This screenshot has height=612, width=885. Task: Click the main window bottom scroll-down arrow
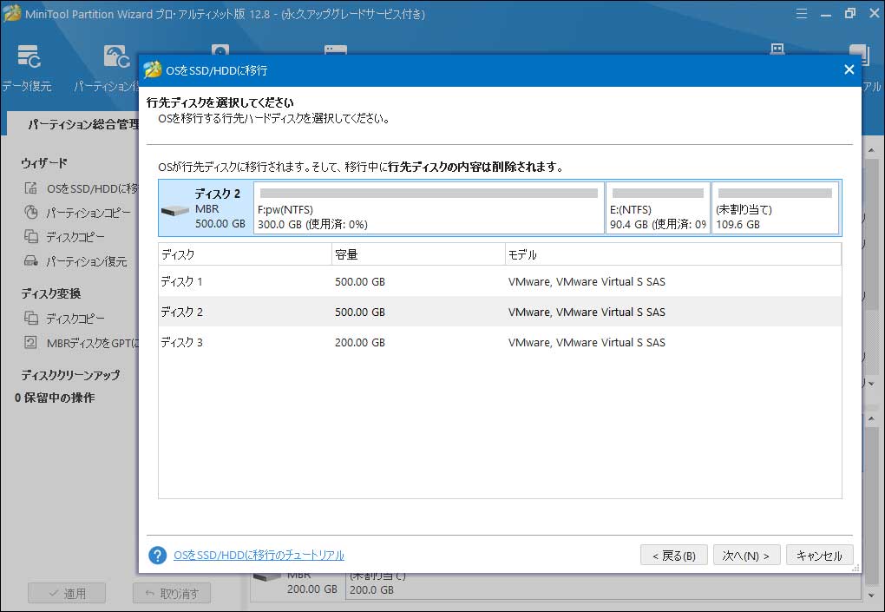click(871, 595)
